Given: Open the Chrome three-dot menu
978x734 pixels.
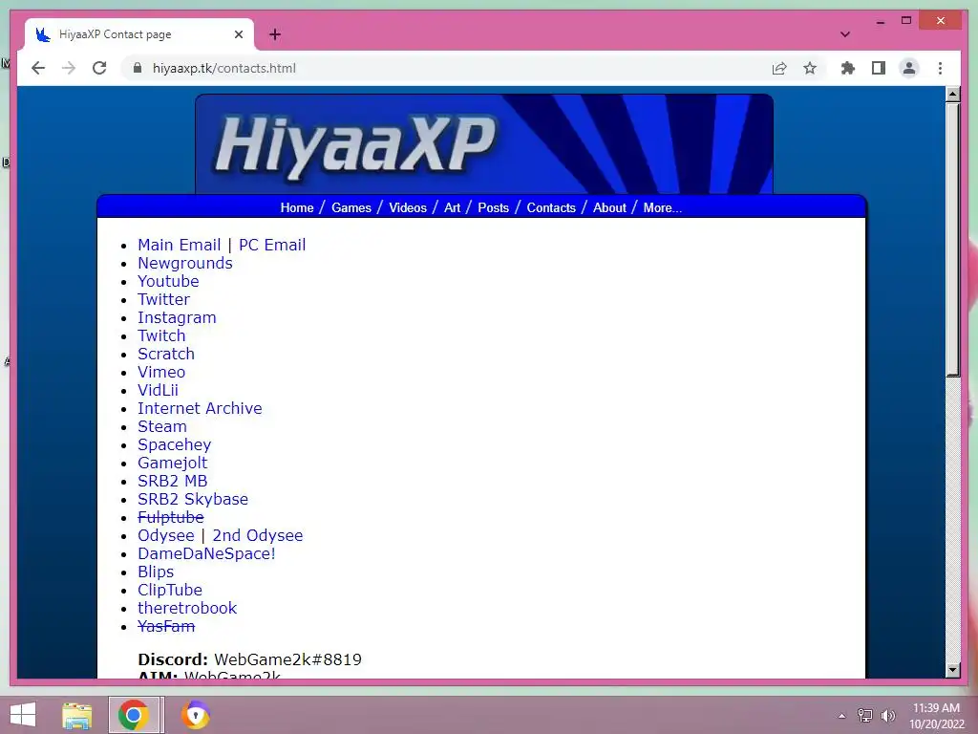Looking at the screenshot, I should 940,68.
